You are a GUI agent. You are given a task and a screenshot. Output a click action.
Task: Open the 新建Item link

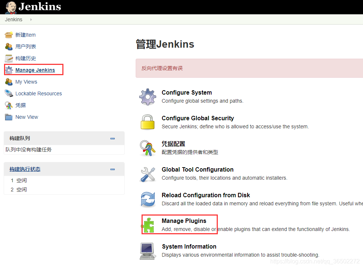coord(25,35)
